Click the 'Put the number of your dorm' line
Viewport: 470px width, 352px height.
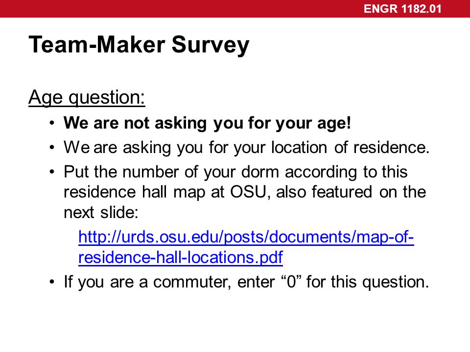[x=235, y=173]
